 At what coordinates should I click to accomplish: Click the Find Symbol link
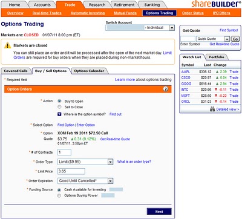[229, 30]
